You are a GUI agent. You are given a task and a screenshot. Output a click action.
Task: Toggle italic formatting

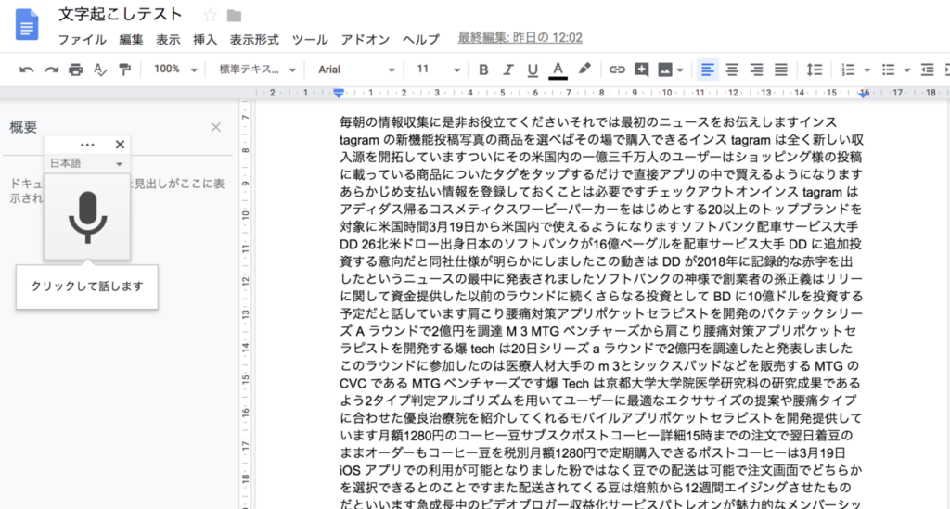click(507, 70)
